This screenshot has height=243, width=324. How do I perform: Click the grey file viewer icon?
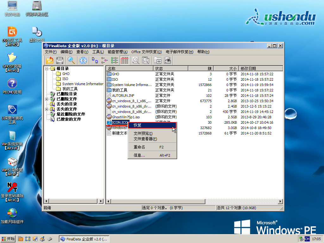pyautogui.click(x=146, y=60)
